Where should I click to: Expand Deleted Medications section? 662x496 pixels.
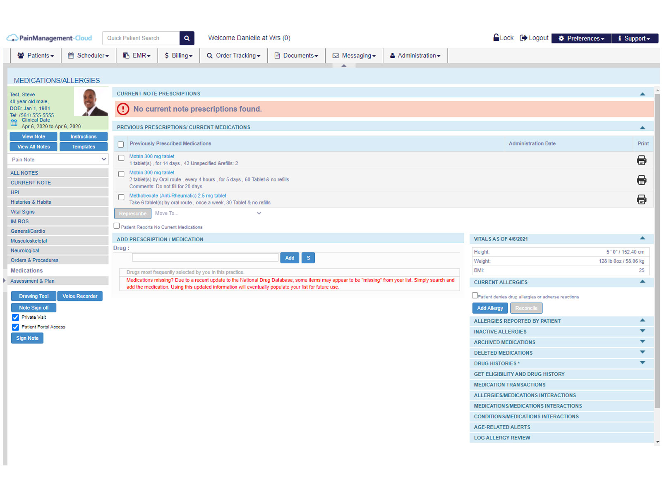point(643,352)
